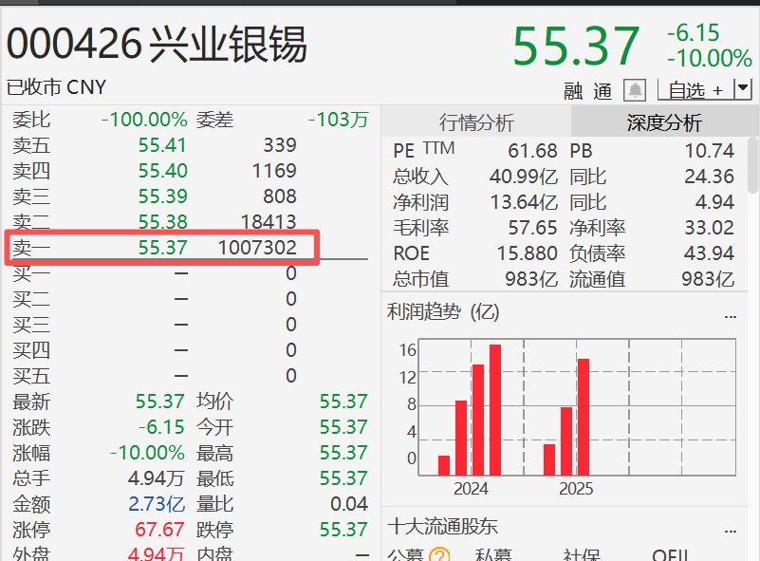Click the tallest 2024 profit bar

pyautogui.click(x=494, y=409)
